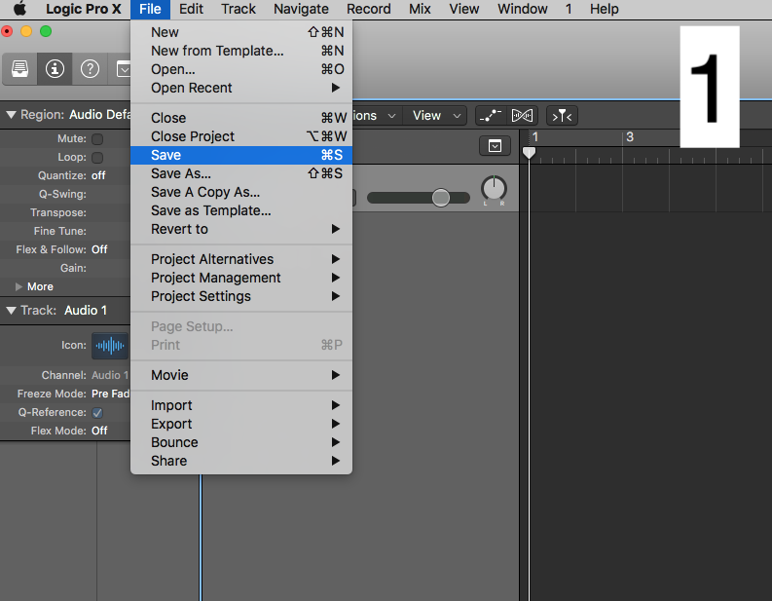The height and width of the screenshot is (601, 772).
Task: Open the Edit menu
Action: (x=191, y=9)
